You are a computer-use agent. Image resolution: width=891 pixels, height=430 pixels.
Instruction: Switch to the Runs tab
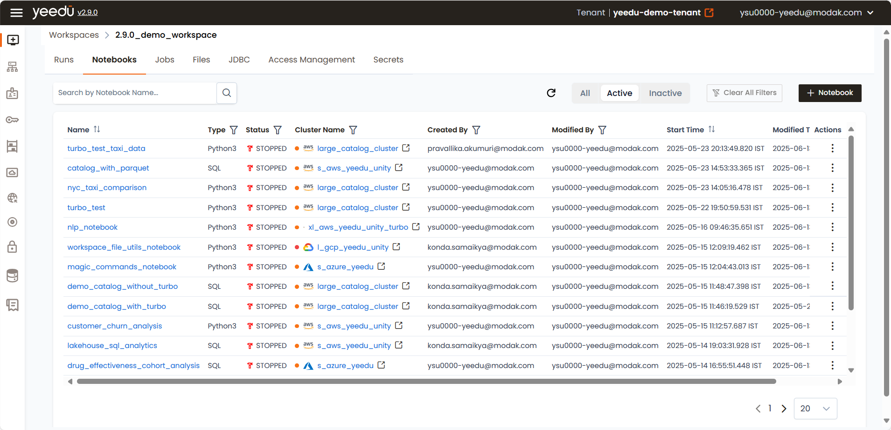click(64, 60)
